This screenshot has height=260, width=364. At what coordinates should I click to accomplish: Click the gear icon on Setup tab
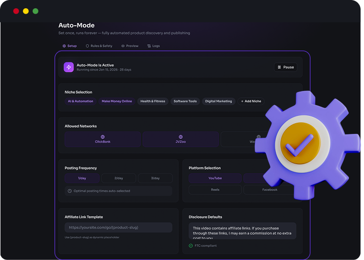point(64,46)
